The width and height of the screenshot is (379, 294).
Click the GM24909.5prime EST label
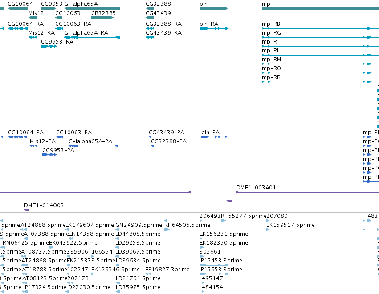point(139,225)
